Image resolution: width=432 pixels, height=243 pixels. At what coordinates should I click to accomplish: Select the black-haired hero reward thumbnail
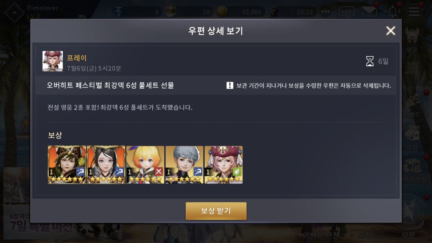tap(106, 165)
